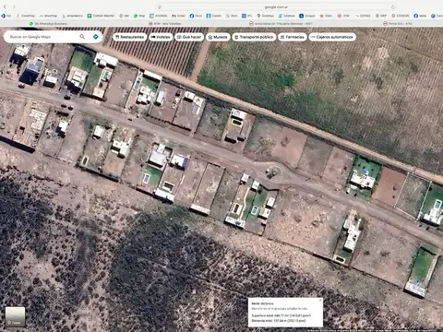Viewport: 443px width, 332px height.
Task: Switch to the WhatsApp Business tab
Action: tap(48, 23)
